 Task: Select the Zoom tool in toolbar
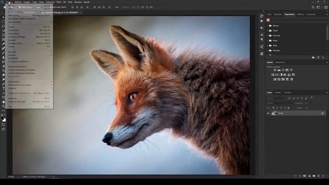(4, 106)
